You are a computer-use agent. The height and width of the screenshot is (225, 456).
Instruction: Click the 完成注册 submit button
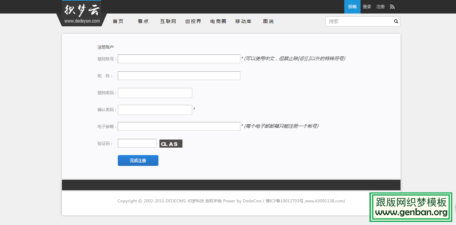tap(138, 160)
